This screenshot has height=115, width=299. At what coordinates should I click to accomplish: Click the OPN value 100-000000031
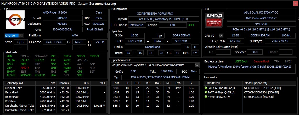point(62,30)
